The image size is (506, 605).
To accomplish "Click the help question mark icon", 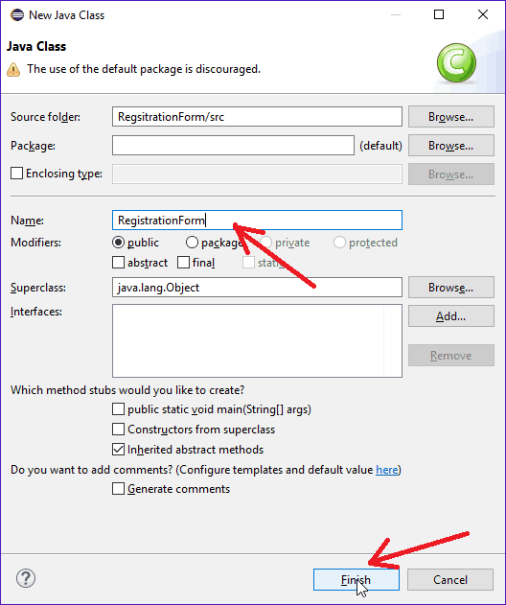I will [x=26, y=578].
